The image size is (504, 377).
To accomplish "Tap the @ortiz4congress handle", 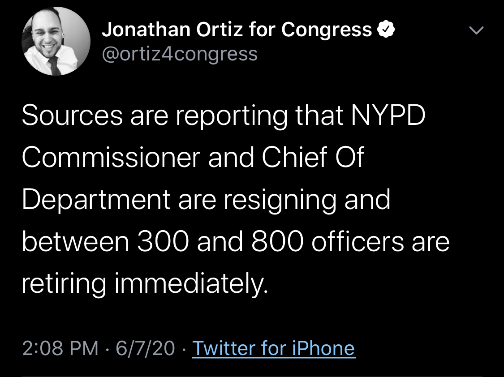I will [x=180, y=54].
